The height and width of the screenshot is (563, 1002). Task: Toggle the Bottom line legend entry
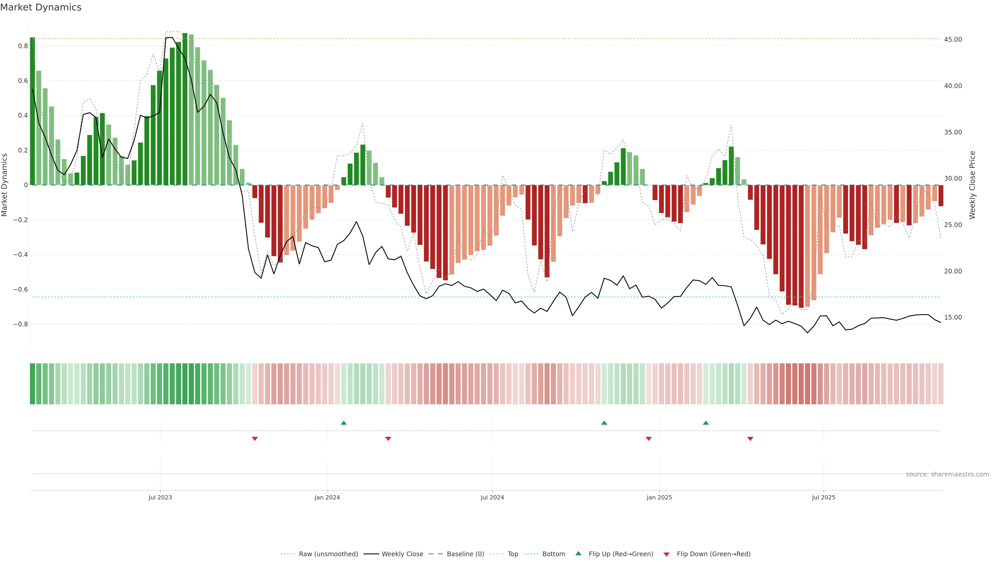(x=553, y=554)
